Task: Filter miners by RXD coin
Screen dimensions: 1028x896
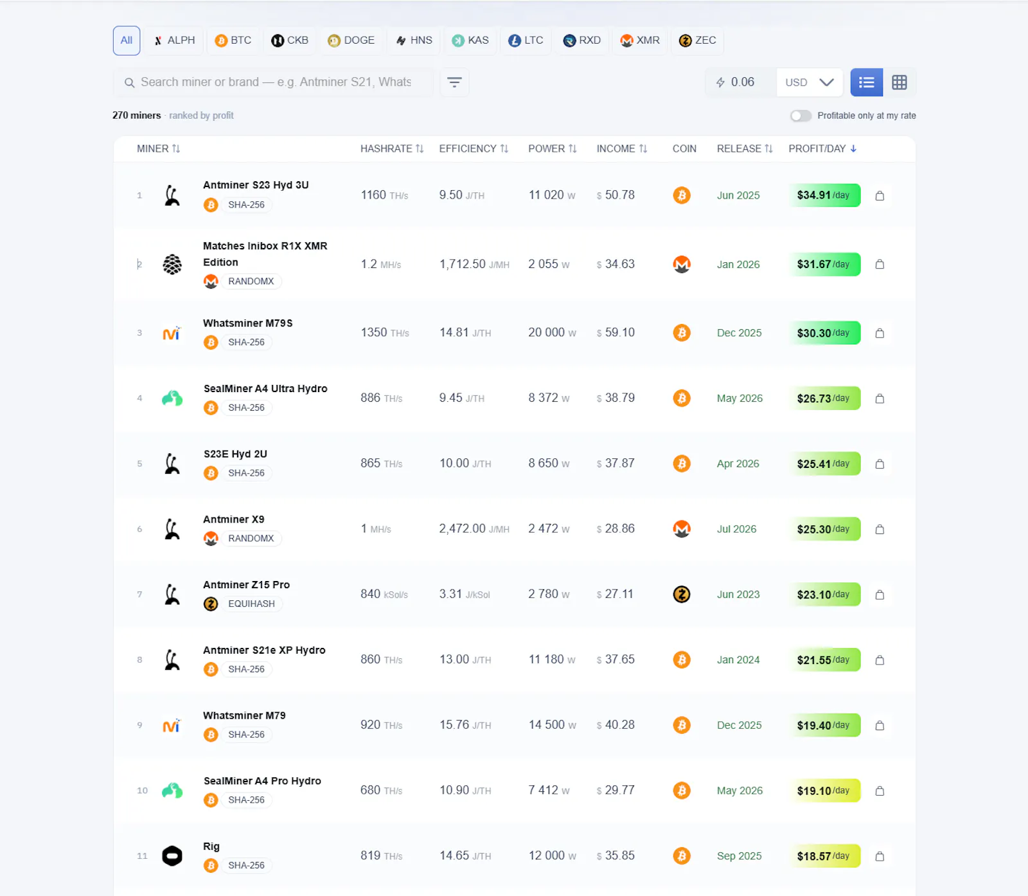Action: [581, 40]
